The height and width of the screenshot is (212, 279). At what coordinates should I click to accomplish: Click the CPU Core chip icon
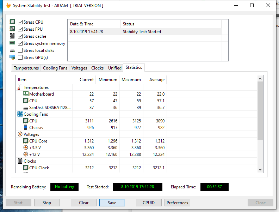26,141
